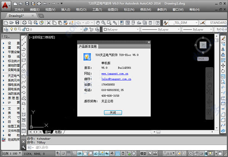This screenshot has height=157, width=228.
Task: Open the Text Style icon beside _TEL_DIM
Action: click(x=165, y=23)
